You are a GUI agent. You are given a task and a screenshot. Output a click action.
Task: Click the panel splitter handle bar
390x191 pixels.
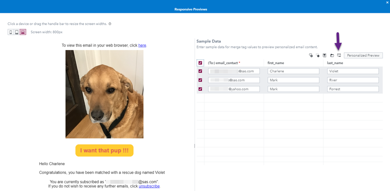coord(194,146)
